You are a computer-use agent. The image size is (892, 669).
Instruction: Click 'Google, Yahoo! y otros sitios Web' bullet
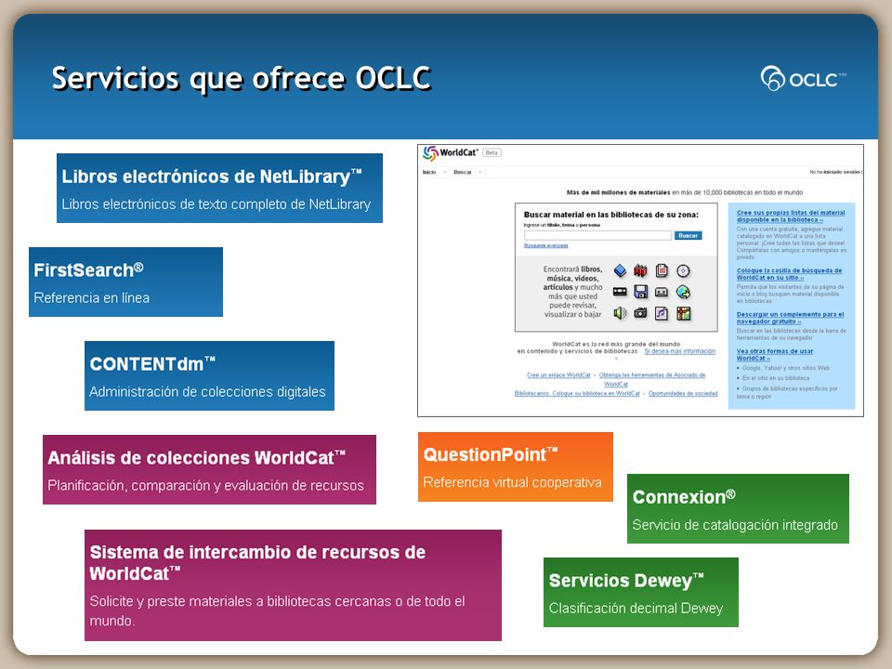coord(786,368)
